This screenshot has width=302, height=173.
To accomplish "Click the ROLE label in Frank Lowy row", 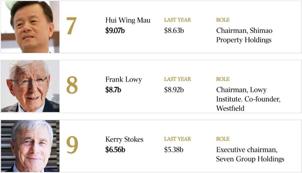I will [x=223, y=79].
